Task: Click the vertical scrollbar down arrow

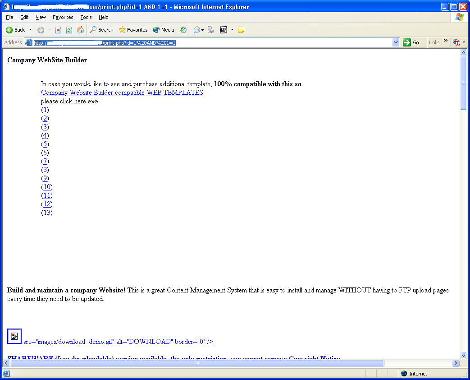Action: 463,355
